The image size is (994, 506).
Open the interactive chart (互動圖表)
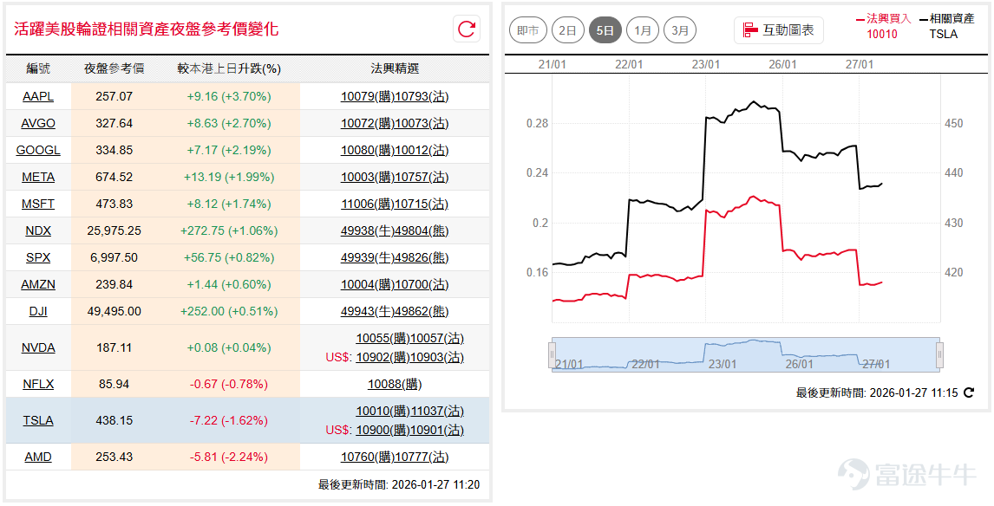coord(779,29)
